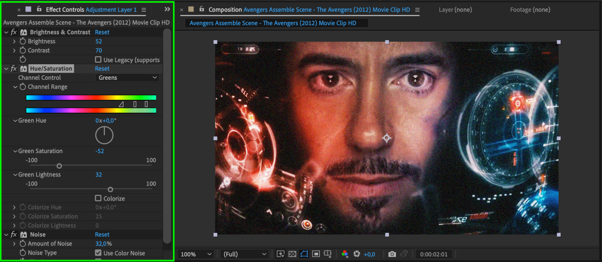Enable the Colorize checkbox

[98, 198]
